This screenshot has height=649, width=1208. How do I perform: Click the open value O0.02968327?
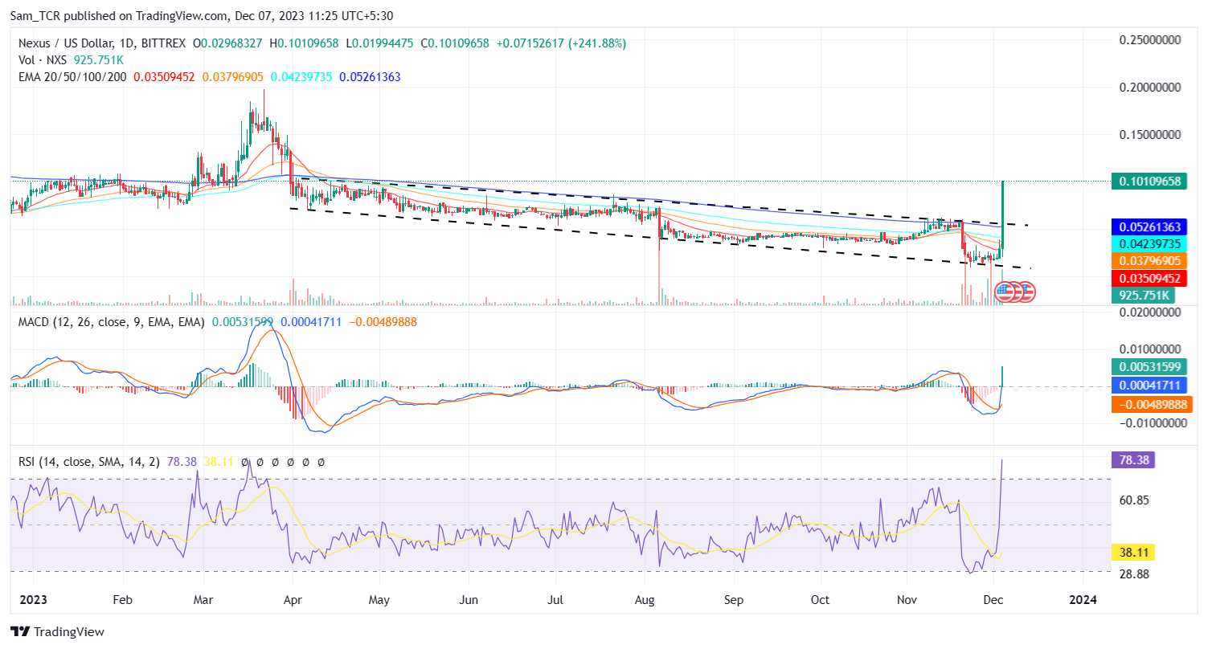point(229,43)
